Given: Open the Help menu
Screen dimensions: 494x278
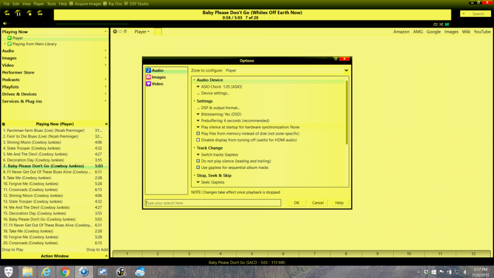Looking at the screenshot, I should [x=63, y=4].
